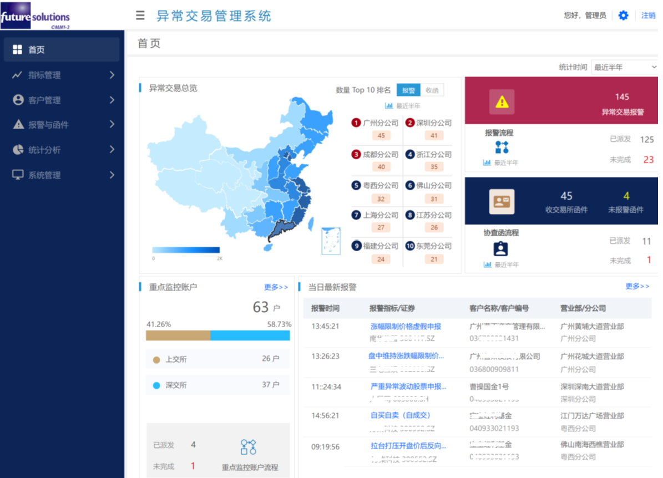Switch ranking toggle to 收函
This screenshot has height=478, width=663.
tap(432, 90)
